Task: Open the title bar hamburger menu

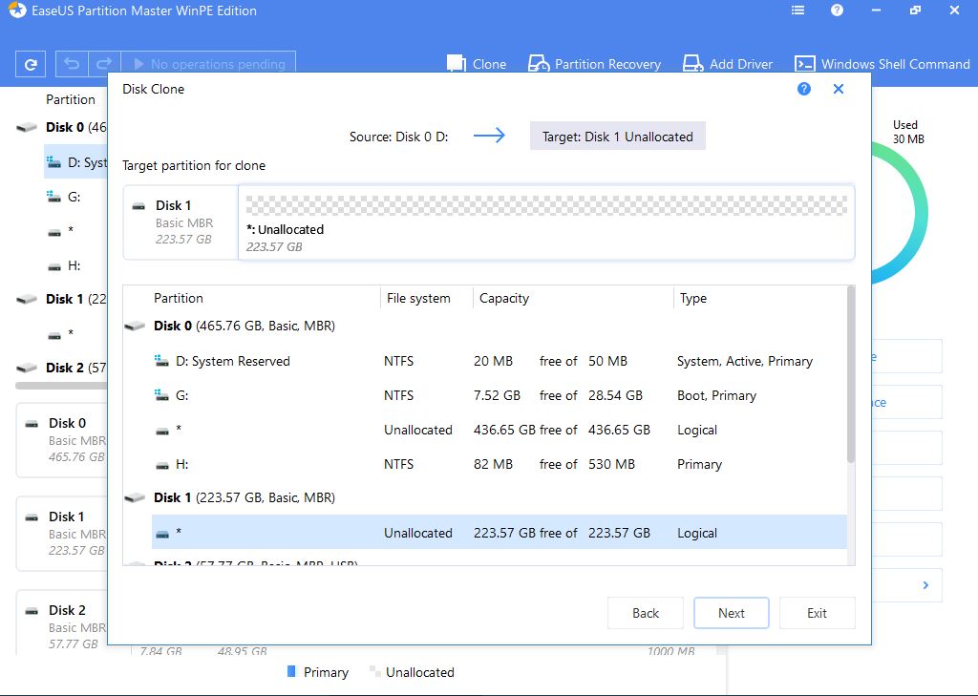Action: pos(798,11)
